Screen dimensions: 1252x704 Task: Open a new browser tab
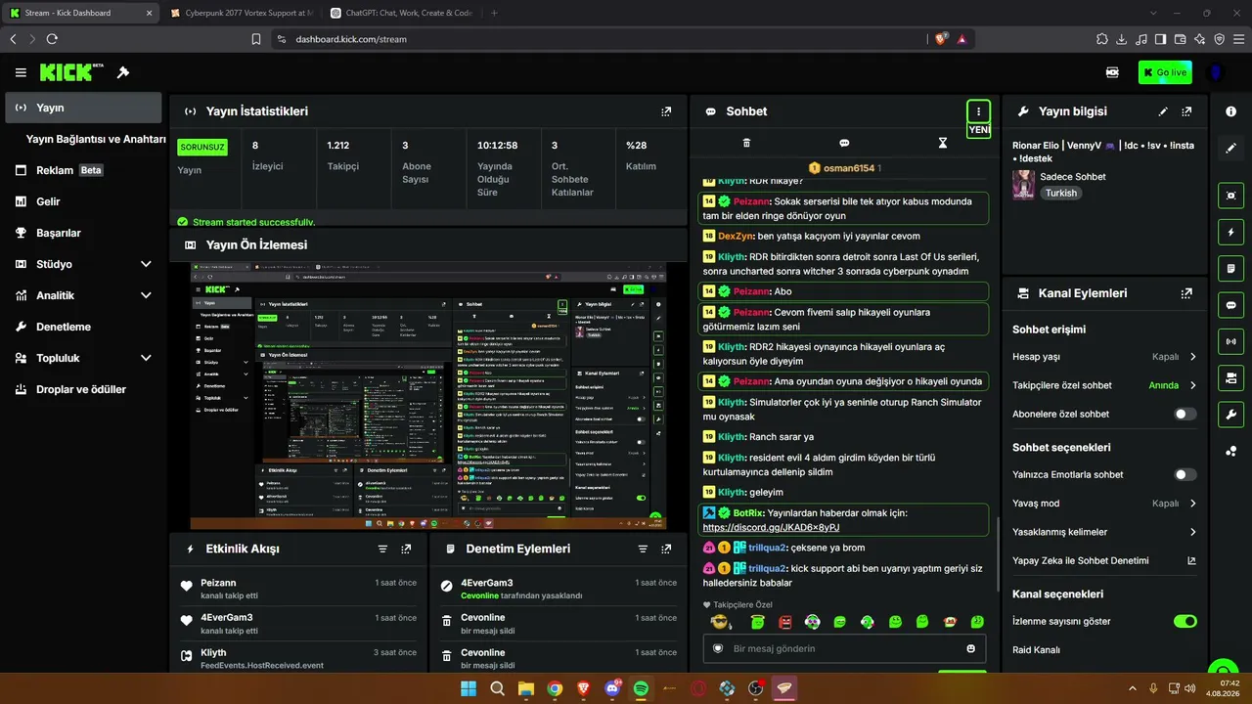coord(494,13)
